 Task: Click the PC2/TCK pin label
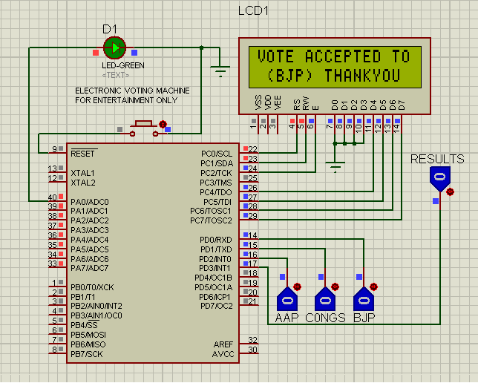pyautogui.click(x=216, y=173)
